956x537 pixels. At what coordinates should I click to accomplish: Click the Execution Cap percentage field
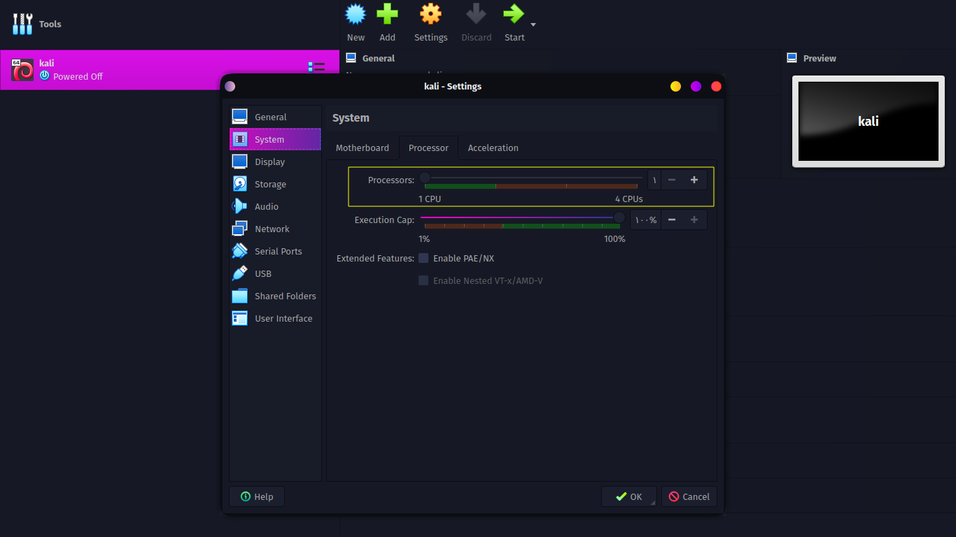click(x=645, y=220)
